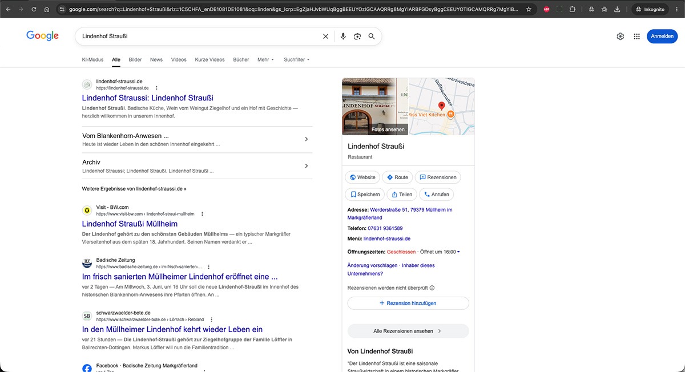685x372 pixels.
Task: Open the Google apps grid
Action: (x=636, y=37)
